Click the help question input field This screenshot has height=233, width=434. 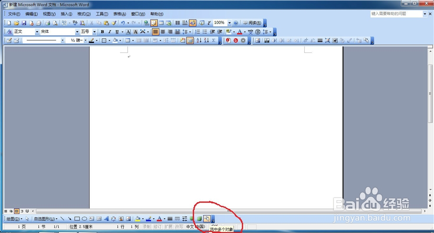point(396,13)
